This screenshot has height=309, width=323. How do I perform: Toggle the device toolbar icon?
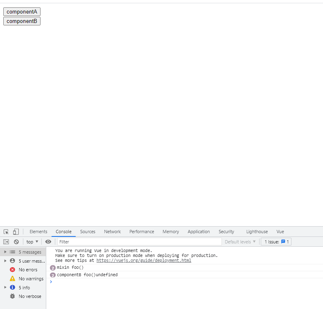tap(16, 232)
